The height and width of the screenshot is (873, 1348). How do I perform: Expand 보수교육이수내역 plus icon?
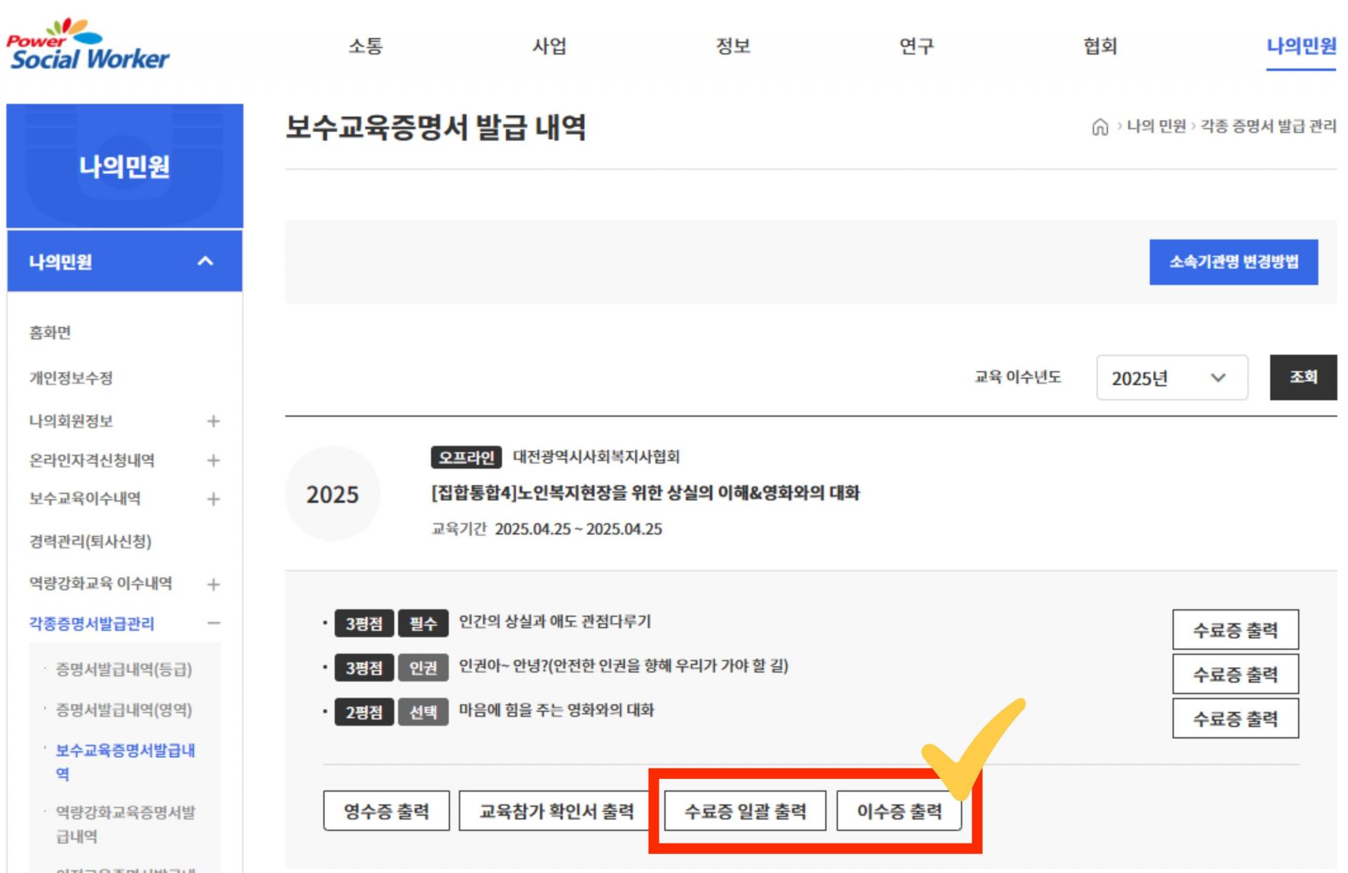click(213, 499)
